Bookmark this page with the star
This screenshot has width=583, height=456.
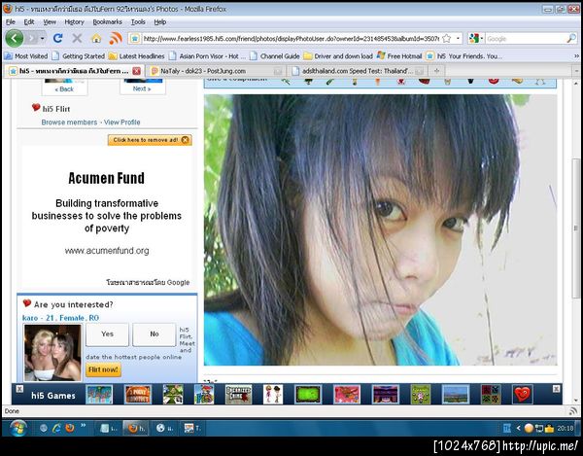[x=447, y=38]
